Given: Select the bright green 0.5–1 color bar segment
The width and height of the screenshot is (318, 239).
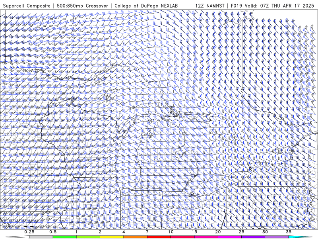Looking at the screenshot, I should click(65, 237).
